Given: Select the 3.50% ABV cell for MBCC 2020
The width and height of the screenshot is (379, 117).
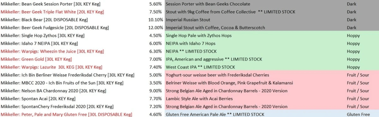Looking at the screenshot, I should pos(156,83).
